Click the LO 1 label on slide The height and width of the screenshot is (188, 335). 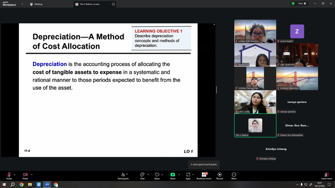188,151
